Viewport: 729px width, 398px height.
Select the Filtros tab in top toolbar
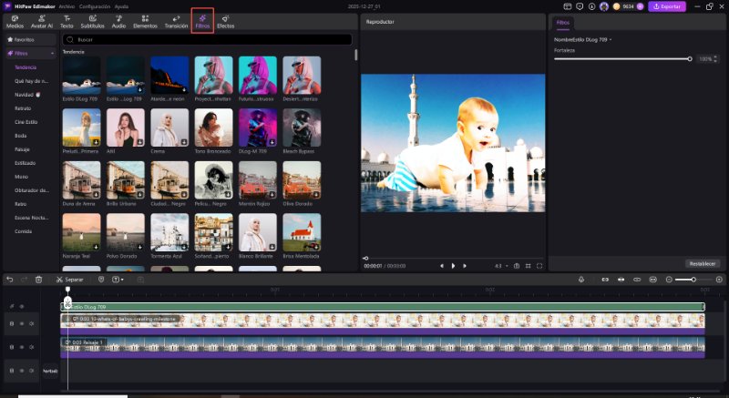pyautogui.click(x=202, y=21)
